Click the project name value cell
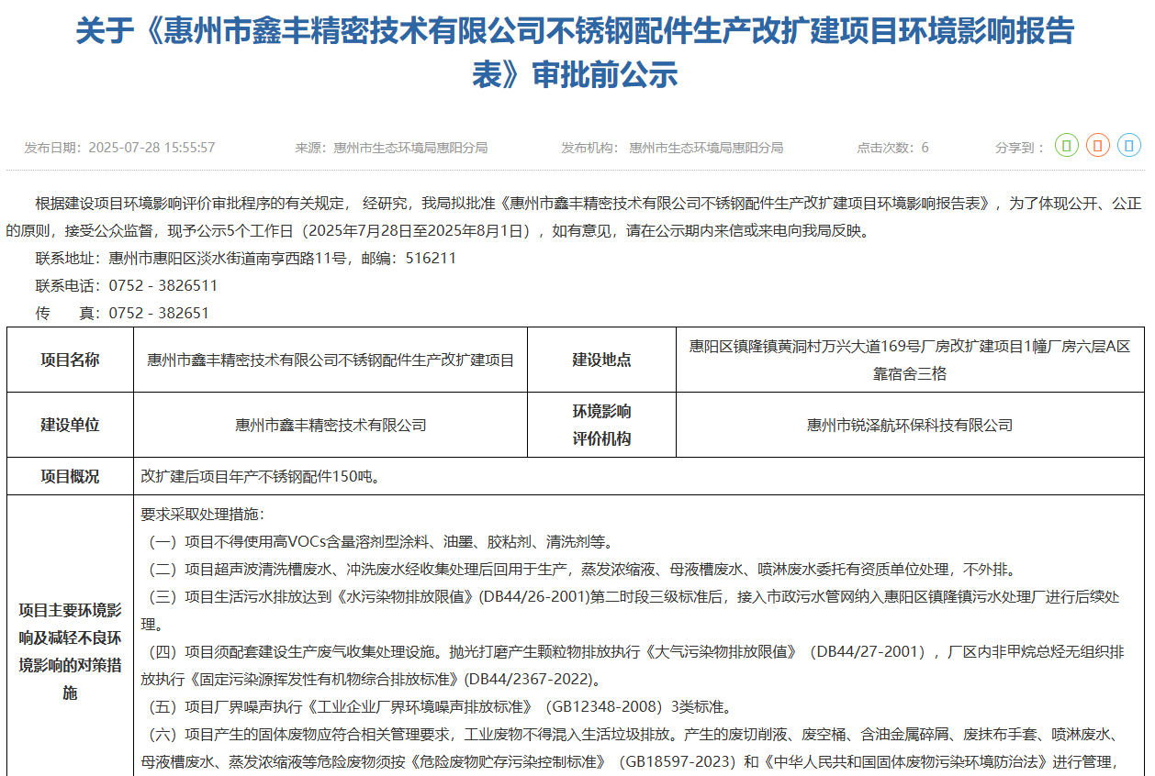 pos(331,360)
